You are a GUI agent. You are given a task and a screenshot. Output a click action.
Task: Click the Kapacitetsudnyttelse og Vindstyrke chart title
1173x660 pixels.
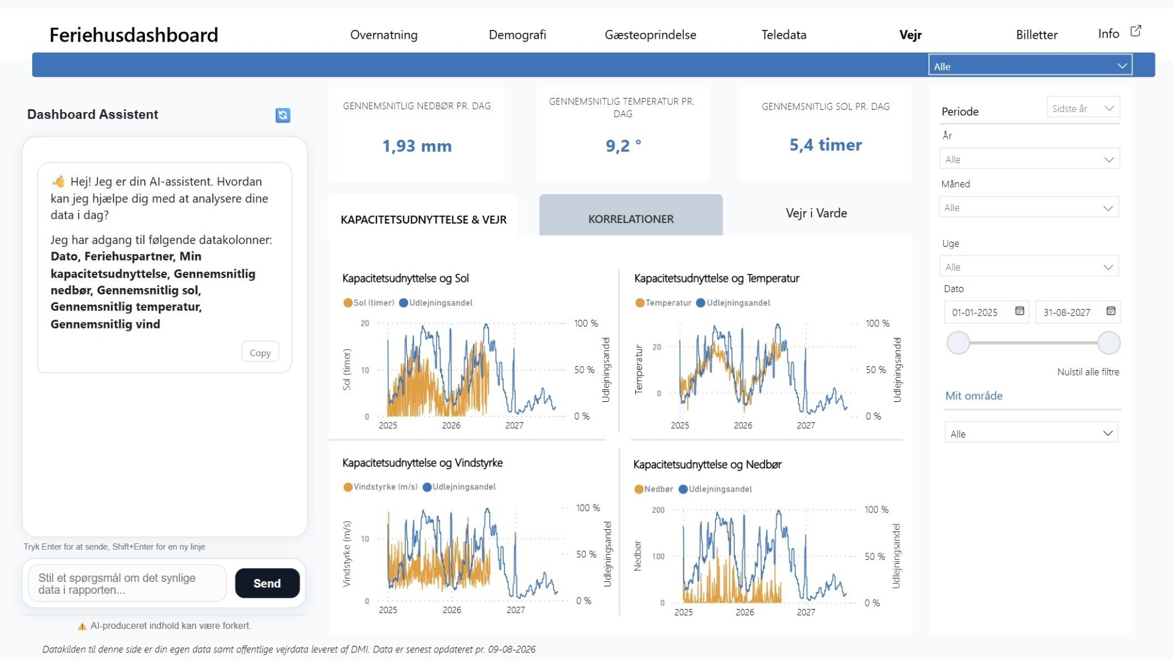pyautogui.click(x=422, y=463)
